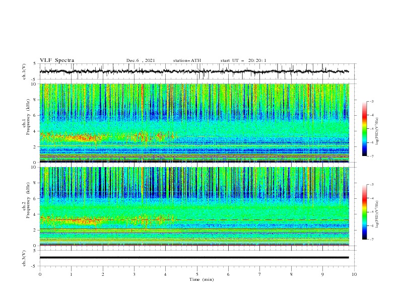Click the 'Time (min)' axis title

pos(202,279)
